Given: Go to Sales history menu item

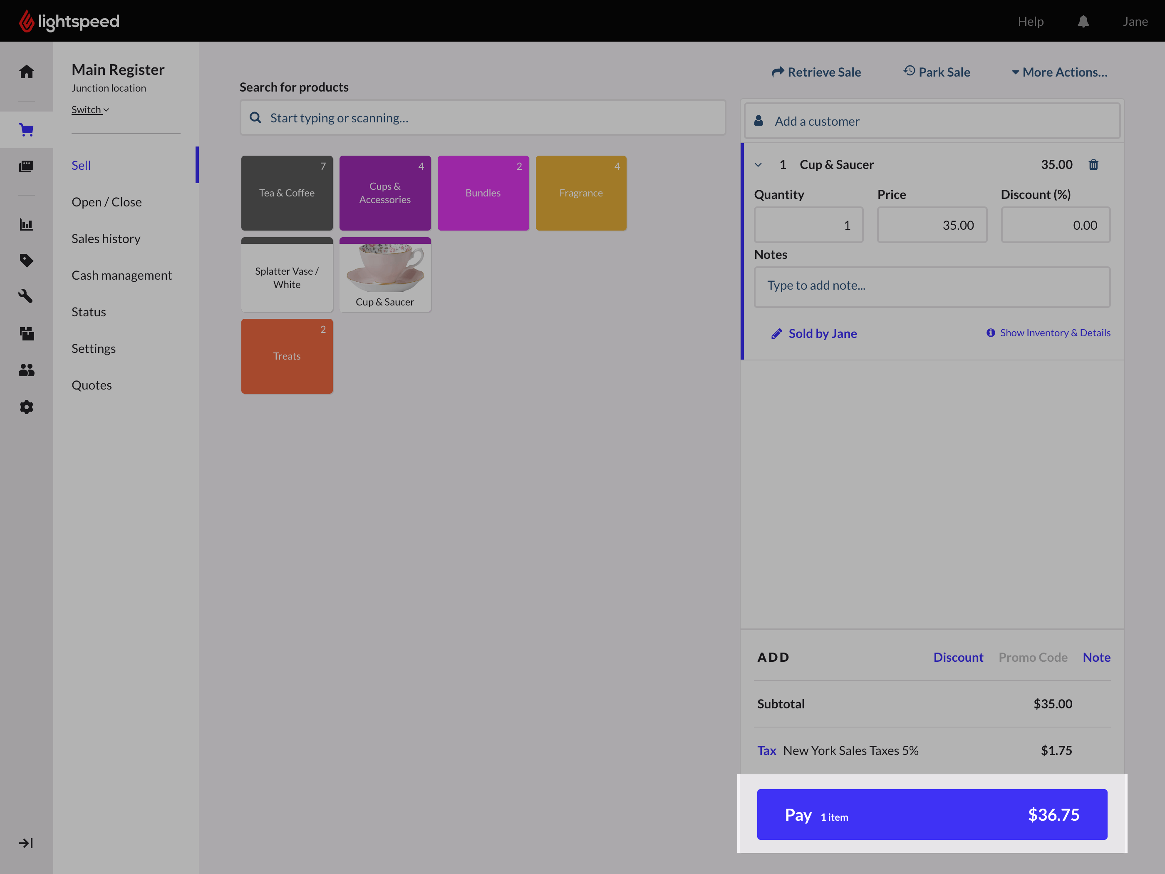Looking at the screenshot, I should (106, 238).
